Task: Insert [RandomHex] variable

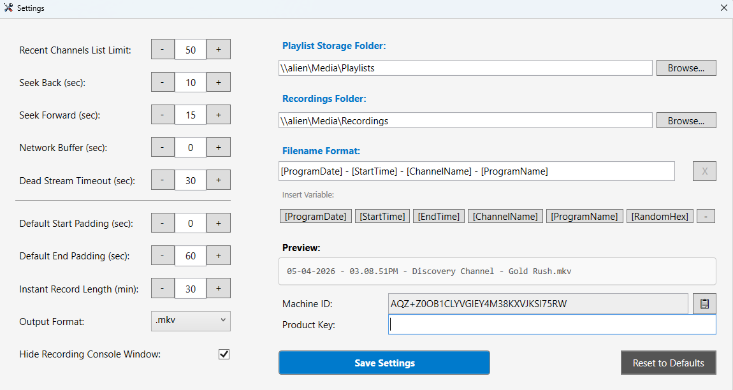Action: 660,217
